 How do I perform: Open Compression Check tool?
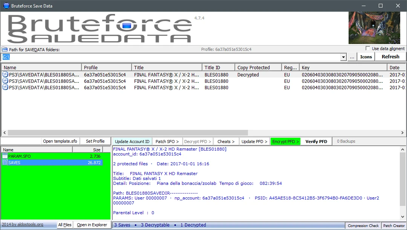click(x=363, y=225)
